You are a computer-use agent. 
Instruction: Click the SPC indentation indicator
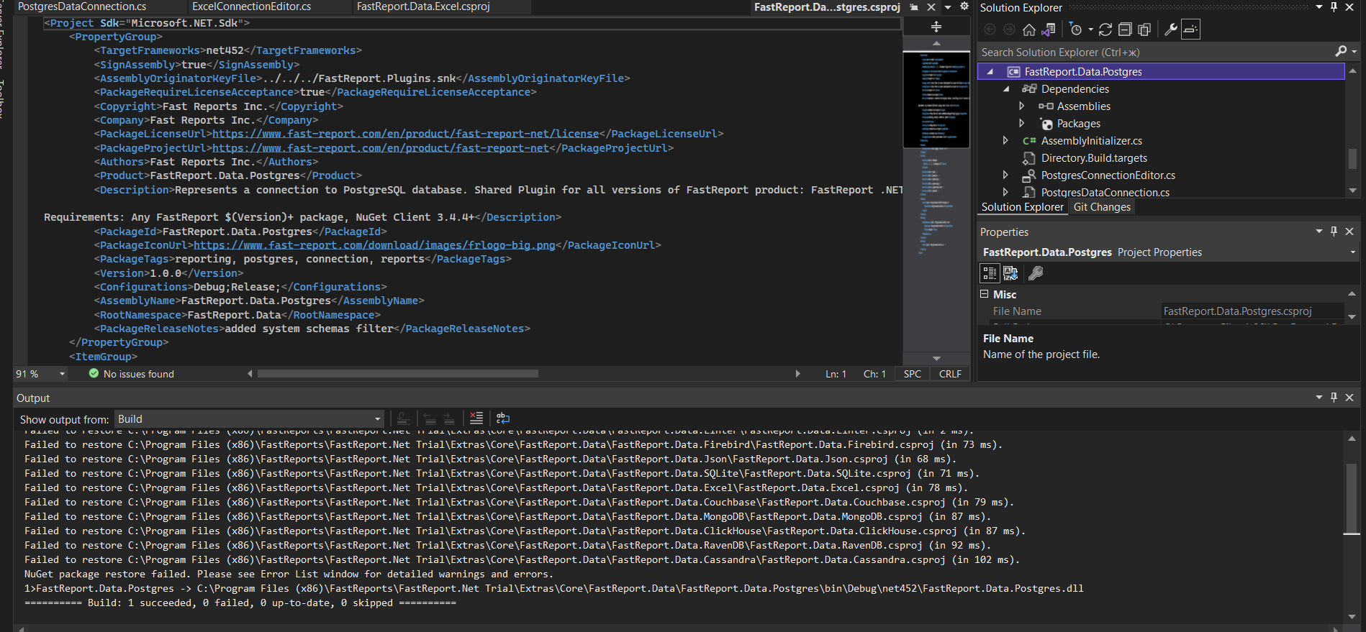coord(912,374)
